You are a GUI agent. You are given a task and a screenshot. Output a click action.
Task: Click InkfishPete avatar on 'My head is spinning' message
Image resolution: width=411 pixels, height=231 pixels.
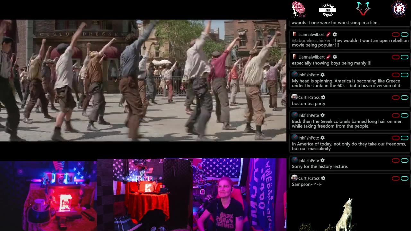pyautogui.click(x=294, y=74)
